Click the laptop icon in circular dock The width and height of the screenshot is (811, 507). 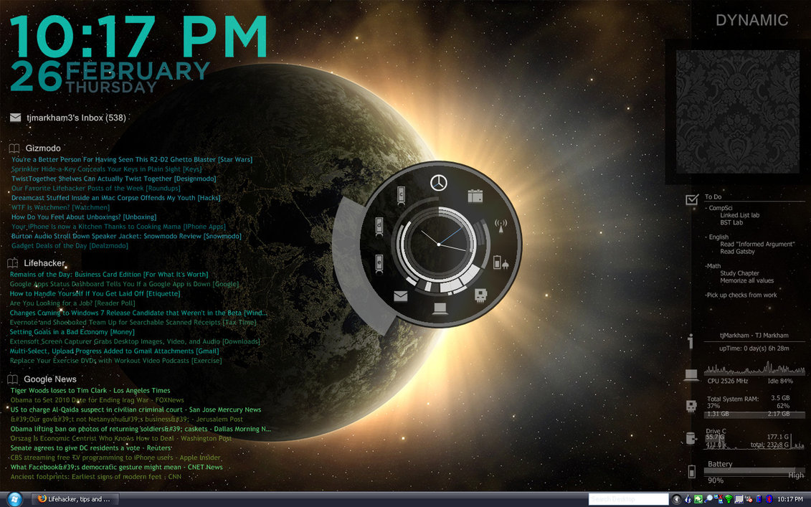point(439,309)
